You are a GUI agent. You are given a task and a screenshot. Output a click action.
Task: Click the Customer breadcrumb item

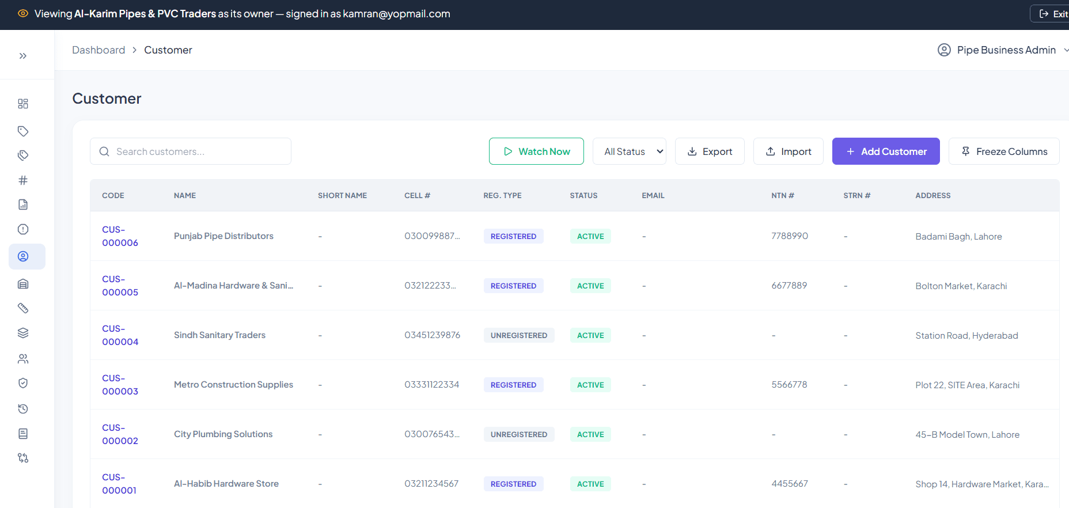pyautogui.click(x=168, y=50)
